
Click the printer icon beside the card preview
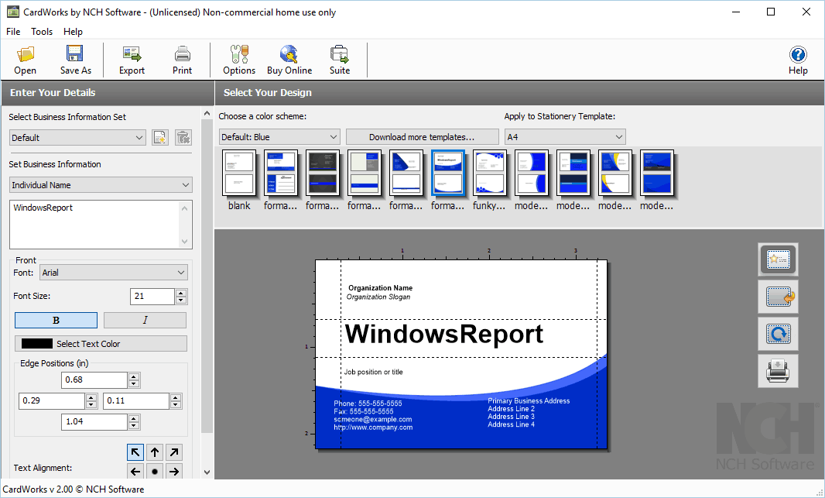777,372
